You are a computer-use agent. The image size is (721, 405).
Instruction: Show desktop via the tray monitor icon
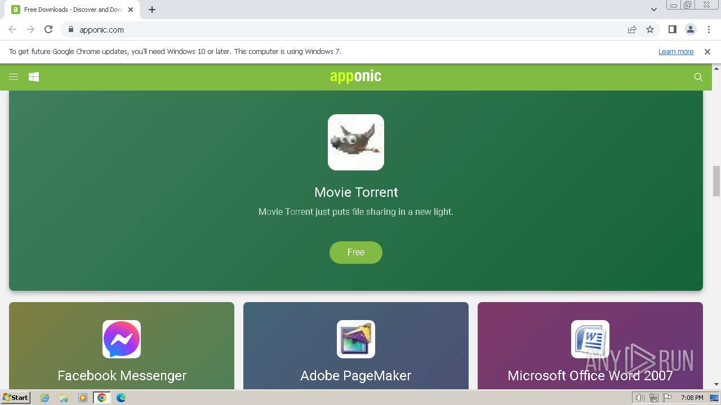click(714, 398)
